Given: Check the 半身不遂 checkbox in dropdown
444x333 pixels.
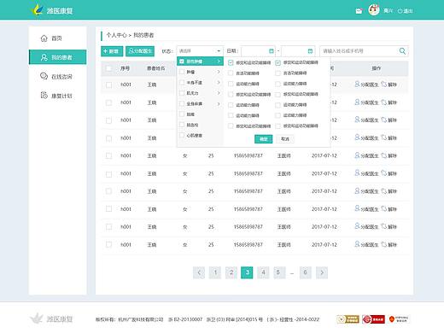Looking at the screenshot, I should coord(182,83).
